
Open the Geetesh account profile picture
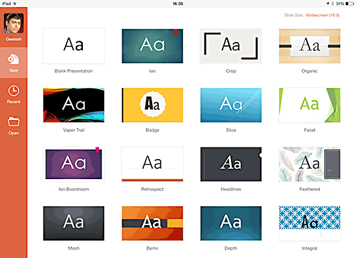pyautogui.click(x=14, y=23)
